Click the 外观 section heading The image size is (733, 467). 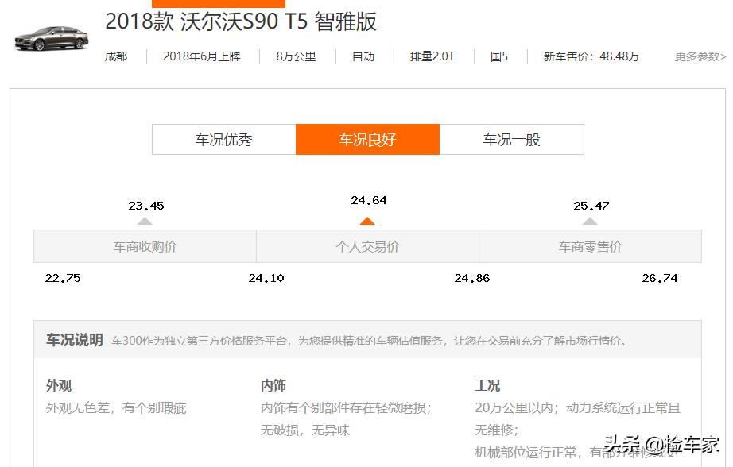point(59,385)
